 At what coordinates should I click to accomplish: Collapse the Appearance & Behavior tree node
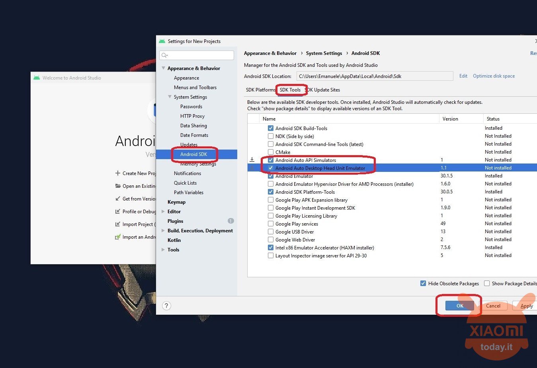point(163,68)
